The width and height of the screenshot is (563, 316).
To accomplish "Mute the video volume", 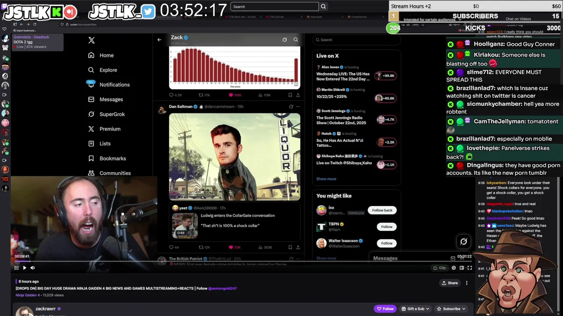I will pyautogui.click(x=33, y=268).
